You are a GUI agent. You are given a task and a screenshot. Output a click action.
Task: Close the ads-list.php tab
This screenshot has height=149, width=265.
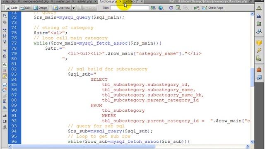click(x=96, y=1)
